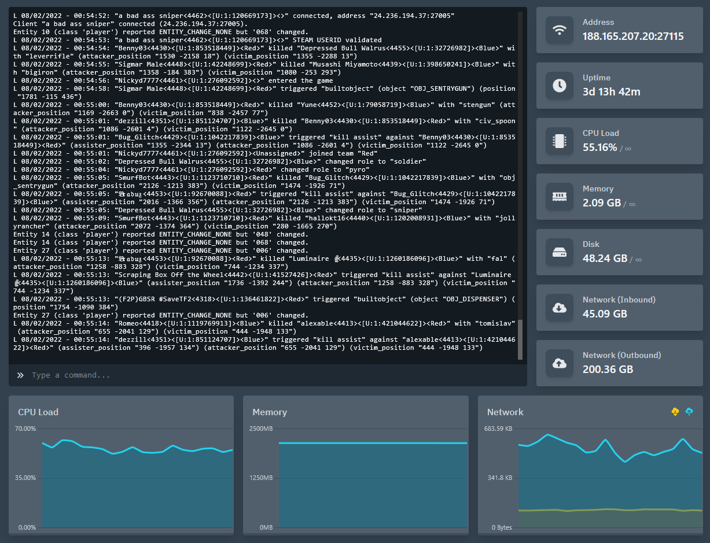The width and height of the screenshot is (710, 543).
Task: Click the "Network (Inbound)" card label
Action: [x=619, y=300]
